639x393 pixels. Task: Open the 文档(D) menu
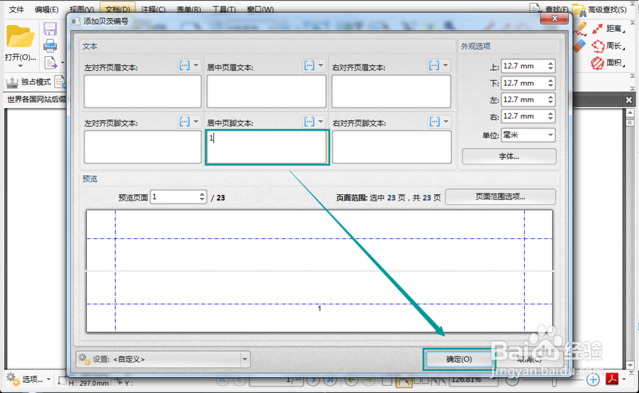point(118,9)
